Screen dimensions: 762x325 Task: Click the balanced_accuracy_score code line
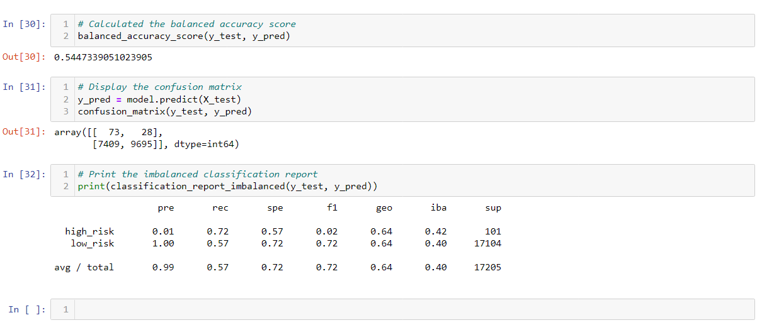[x=184, y=36]
